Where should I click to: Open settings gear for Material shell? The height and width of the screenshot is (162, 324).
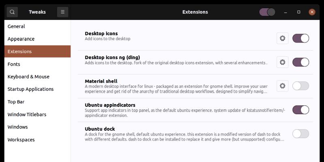coord(282,86)
